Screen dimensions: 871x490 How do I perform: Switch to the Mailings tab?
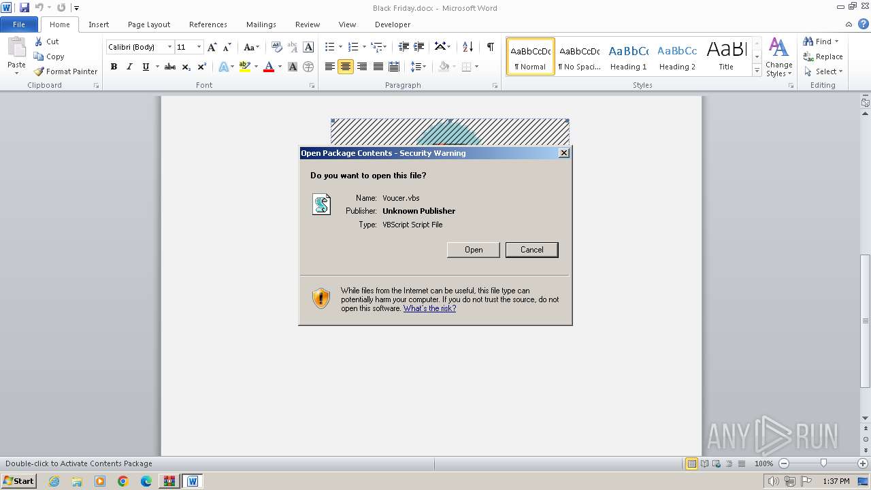point(261,24)
